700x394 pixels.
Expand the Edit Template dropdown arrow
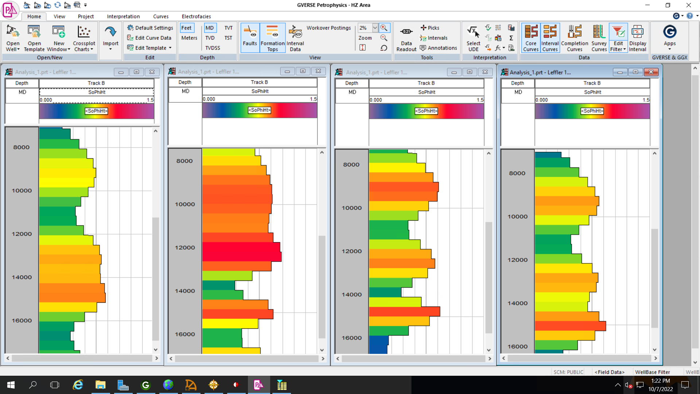coord(170,48)
